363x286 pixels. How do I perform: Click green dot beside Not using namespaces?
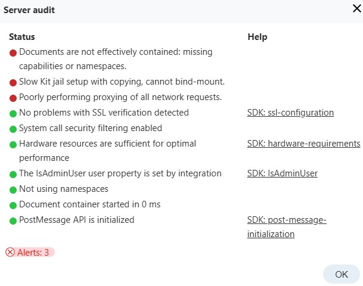coord(13,189)
